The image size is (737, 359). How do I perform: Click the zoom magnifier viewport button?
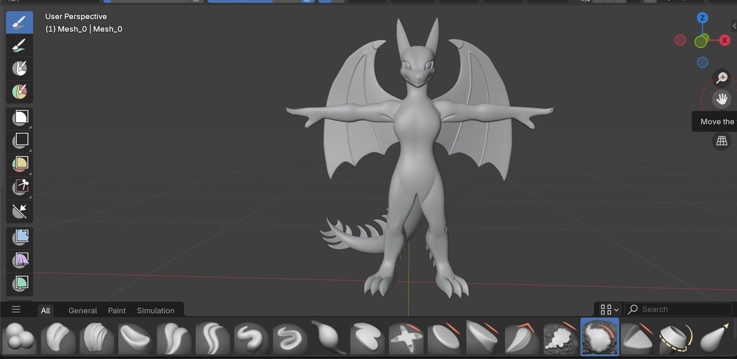click(x=722, y=77)
